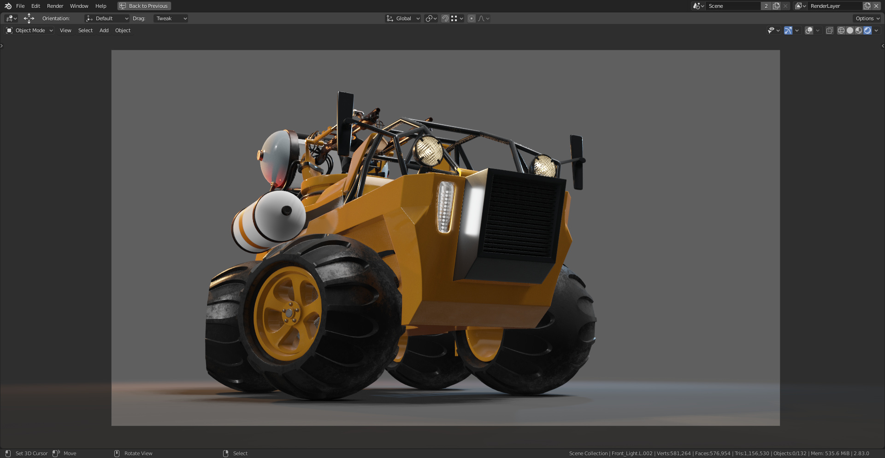Screen dimensions: 885x458
Task: Open the File menu
Action: tap(20, 6)
